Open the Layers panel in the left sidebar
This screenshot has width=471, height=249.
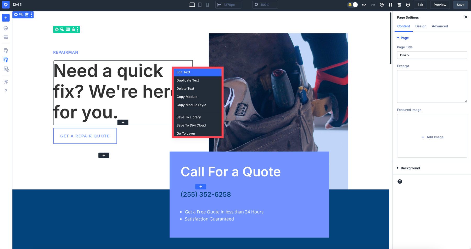pyautogui.click(x=5, y=28)
